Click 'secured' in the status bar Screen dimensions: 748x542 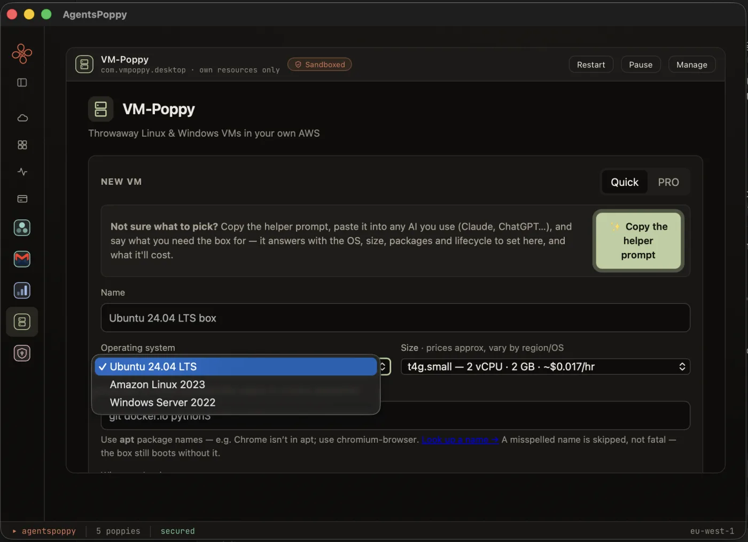pos(178,531)
